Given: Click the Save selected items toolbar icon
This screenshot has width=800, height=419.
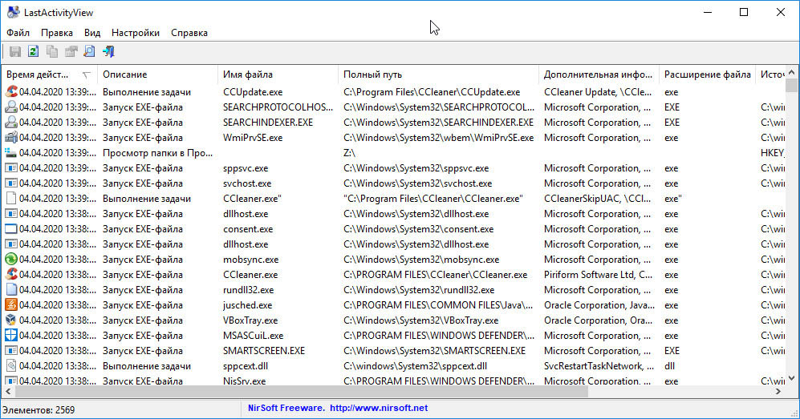Looking at the screenshot, I should 15,51.
